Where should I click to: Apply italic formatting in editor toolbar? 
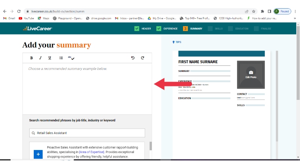tap(40, 58)
